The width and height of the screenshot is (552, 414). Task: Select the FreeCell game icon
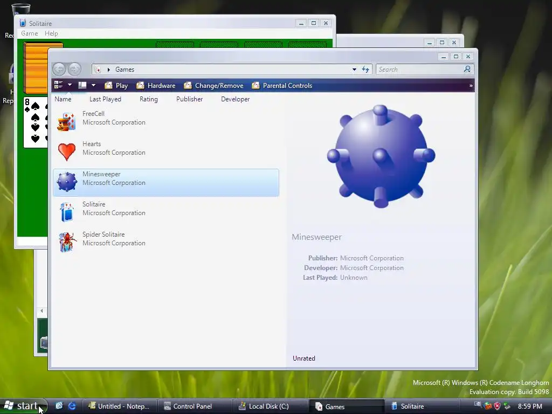[66, 121]
